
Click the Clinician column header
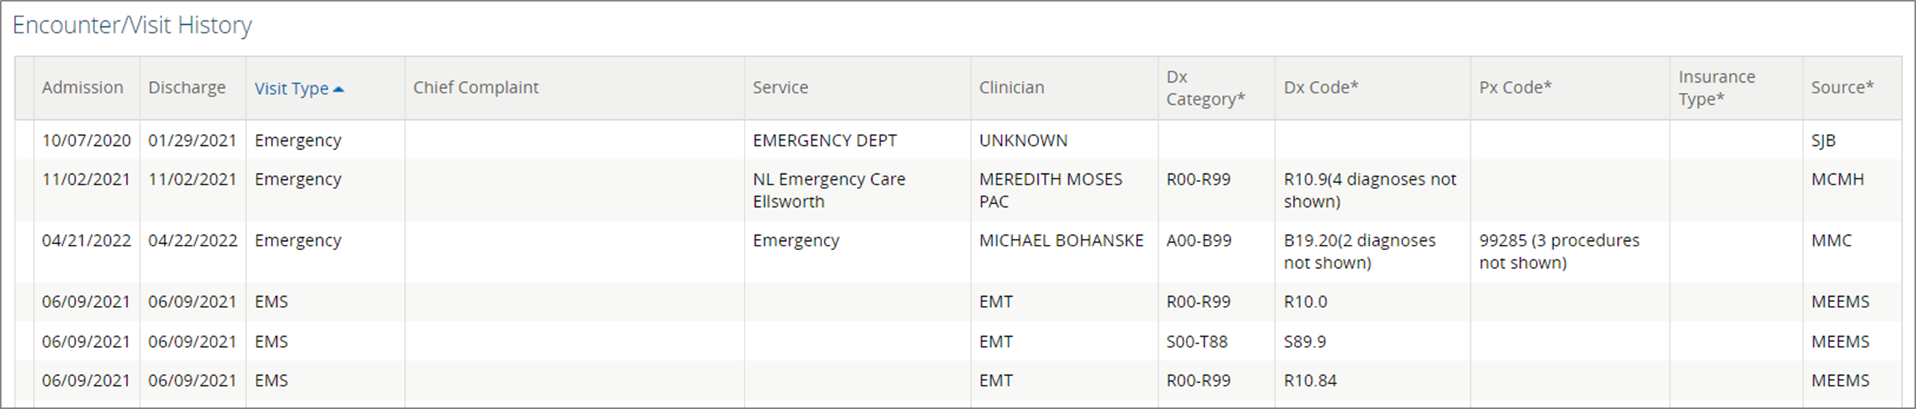click(x=1011, y=87)
